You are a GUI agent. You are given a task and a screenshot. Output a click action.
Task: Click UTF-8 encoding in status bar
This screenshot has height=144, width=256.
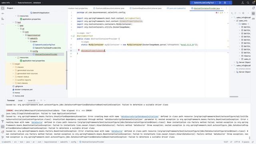pos(237,142)
